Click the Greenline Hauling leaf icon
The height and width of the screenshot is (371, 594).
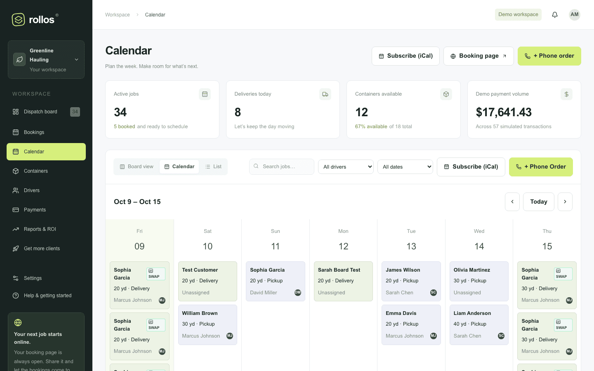19,59
